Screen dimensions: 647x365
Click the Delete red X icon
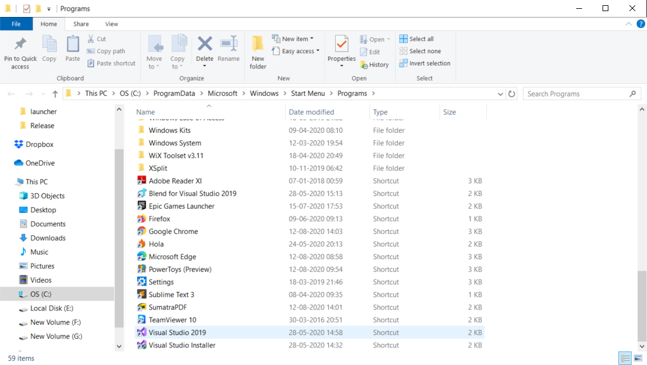click(205, 44)
